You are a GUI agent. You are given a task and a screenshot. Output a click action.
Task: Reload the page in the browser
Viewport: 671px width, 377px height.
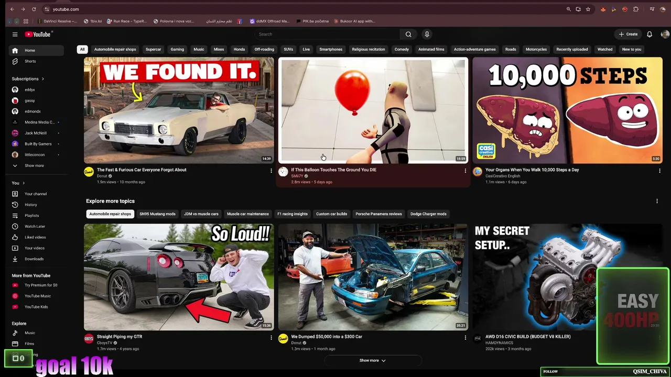[x=34, y=9]
